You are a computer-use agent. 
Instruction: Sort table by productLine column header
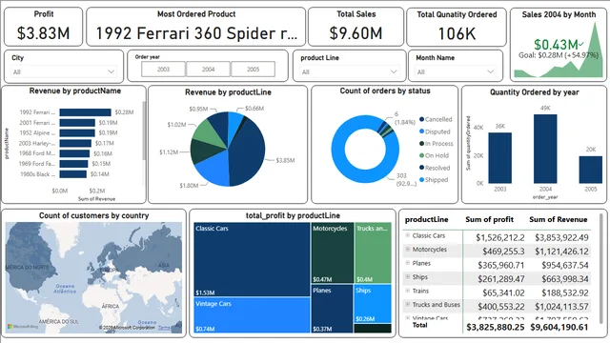pos(426,219)
